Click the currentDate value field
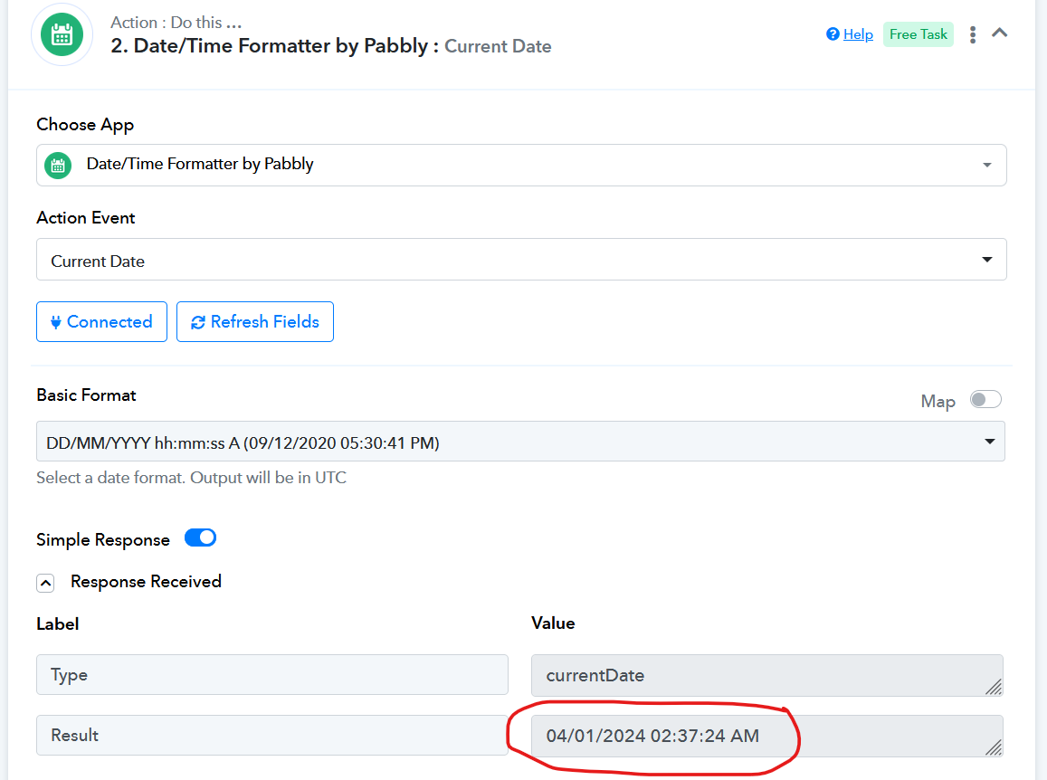The image size is (1047, 780). pos(767,675)
